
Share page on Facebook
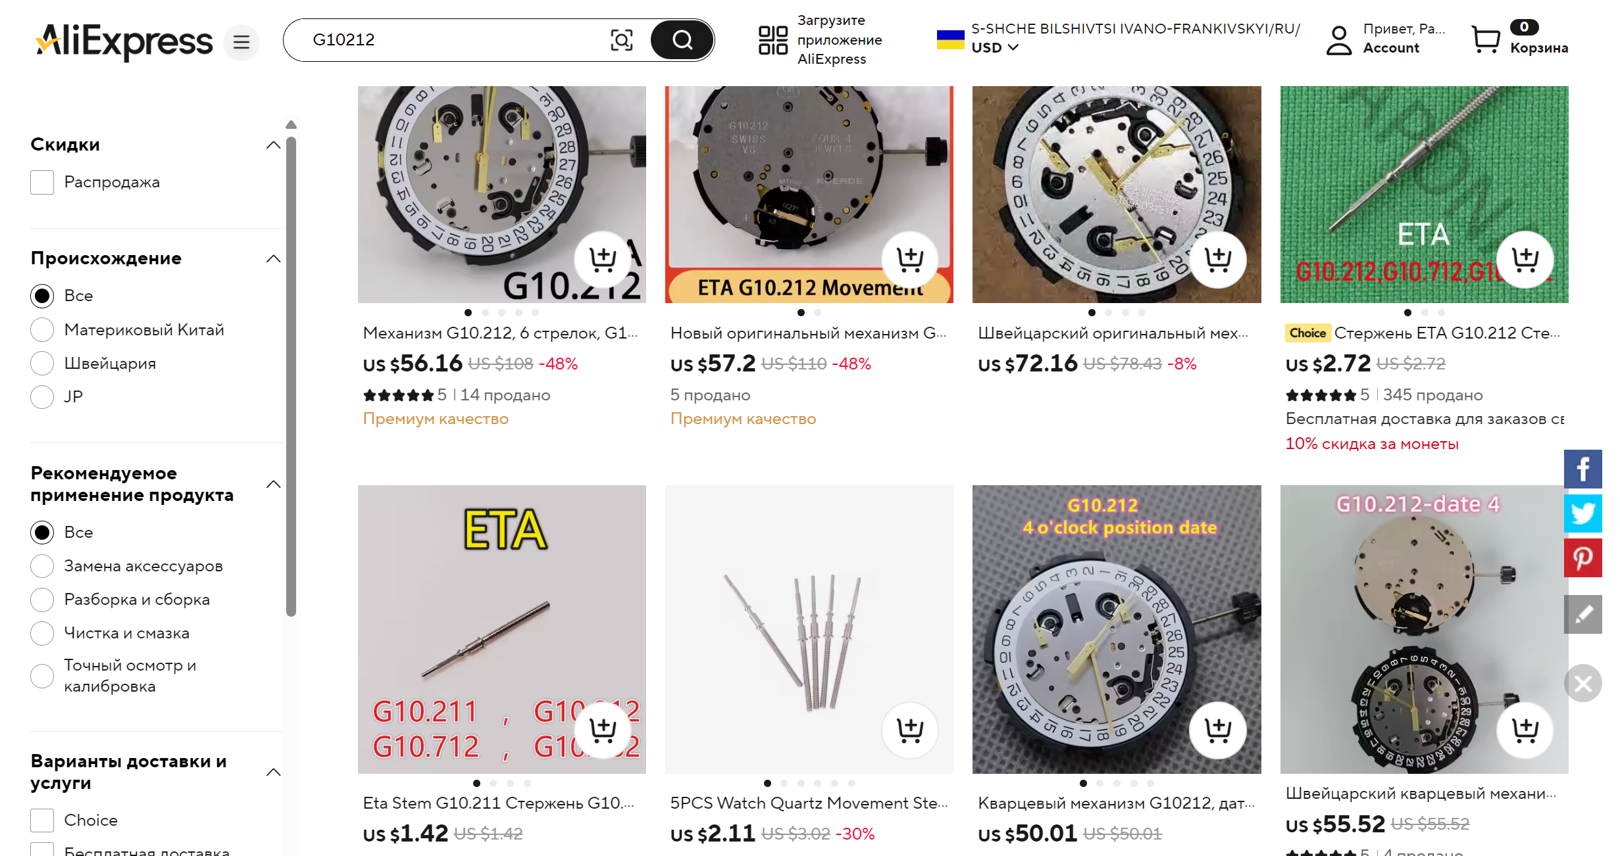[x=1583, y=469]
